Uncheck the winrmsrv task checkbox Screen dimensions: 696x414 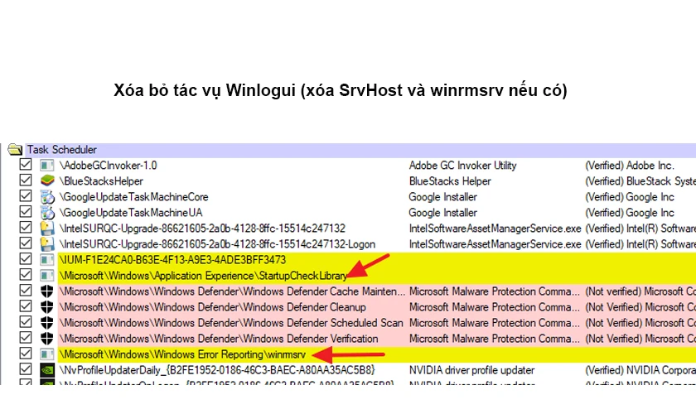[26, 354]
